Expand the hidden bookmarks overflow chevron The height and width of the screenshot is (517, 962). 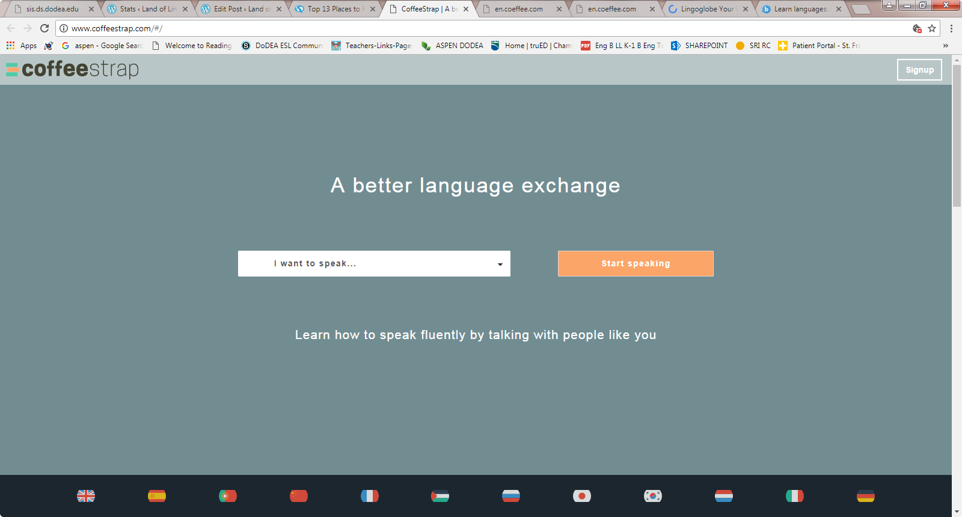tap(945, 46)
